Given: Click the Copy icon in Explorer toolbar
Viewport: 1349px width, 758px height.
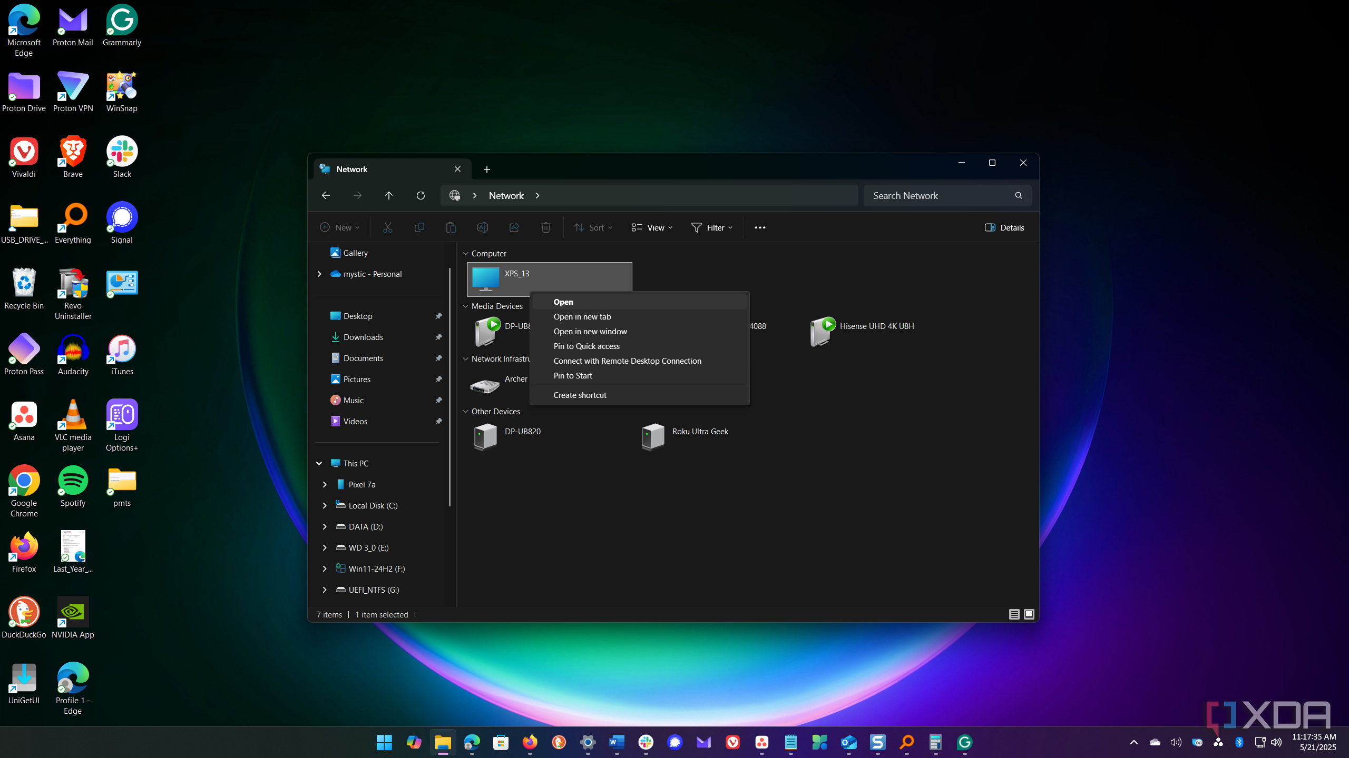Looking at the screenshot, I should pyautogui.click(x=419, y=227).
